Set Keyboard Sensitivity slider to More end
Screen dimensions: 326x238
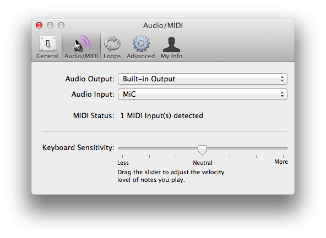(x=283, y=148)
